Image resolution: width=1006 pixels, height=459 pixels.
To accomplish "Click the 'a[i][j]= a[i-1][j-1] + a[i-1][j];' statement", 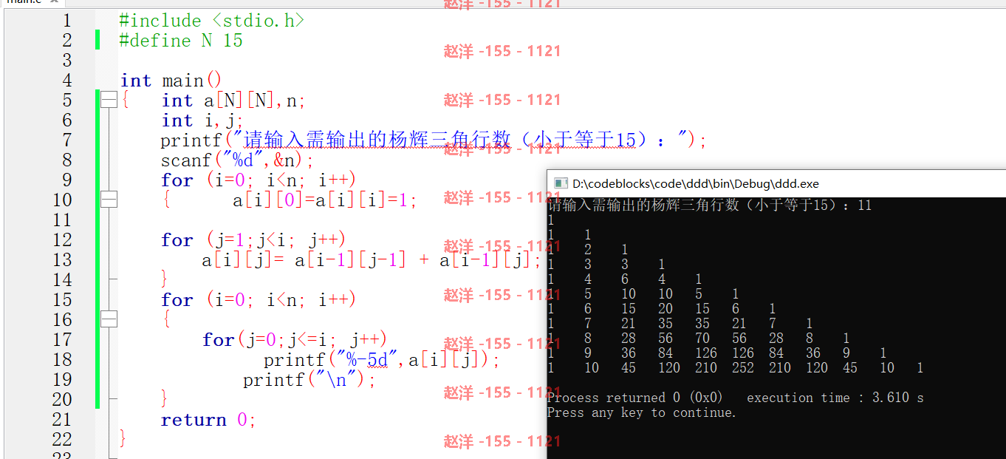I will (x=372, y=260).
